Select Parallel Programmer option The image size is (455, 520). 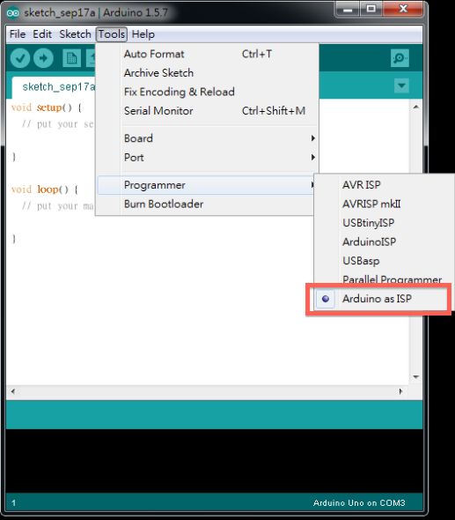coord(384,279)
